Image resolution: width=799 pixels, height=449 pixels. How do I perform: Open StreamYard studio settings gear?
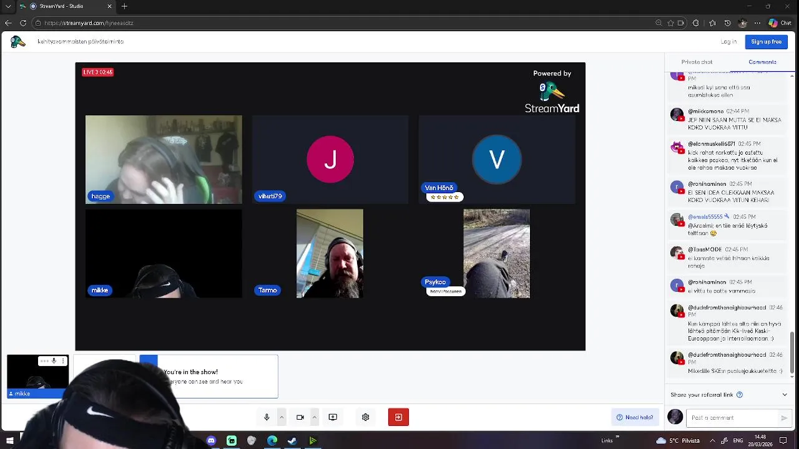366,417
